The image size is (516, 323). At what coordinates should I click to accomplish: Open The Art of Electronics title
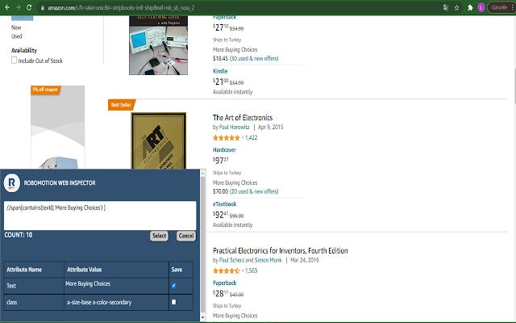point(243,118)
